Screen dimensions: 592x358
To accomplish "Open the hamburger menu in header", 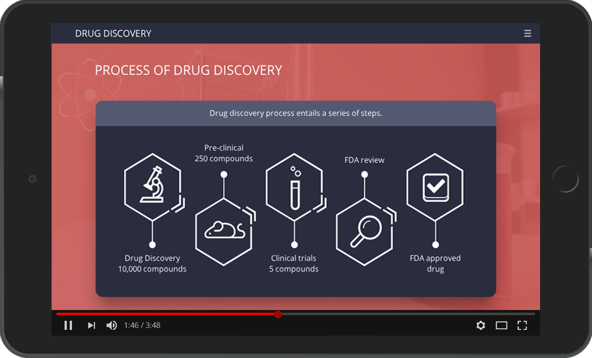I will (x=527, y=33).
